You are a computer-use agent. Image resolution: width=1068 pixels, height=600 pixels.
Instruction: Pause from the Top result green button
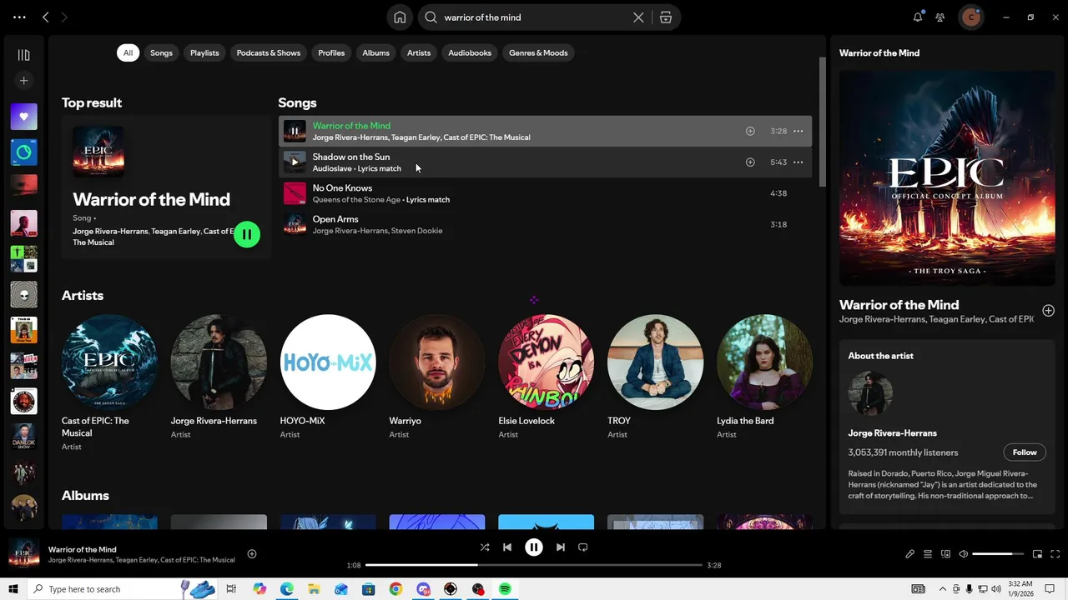point(247,235)
